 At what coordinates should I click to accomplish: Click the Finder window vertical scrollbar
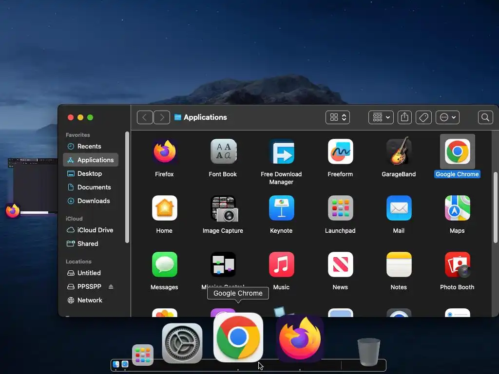point(495,207)
